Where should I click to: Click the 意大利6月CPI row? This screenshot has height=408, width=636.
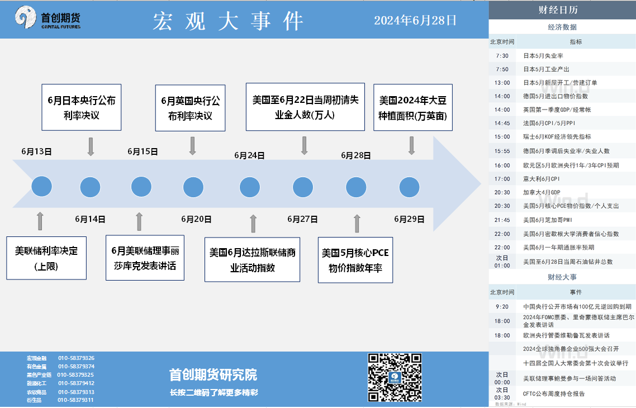[562, 179]
